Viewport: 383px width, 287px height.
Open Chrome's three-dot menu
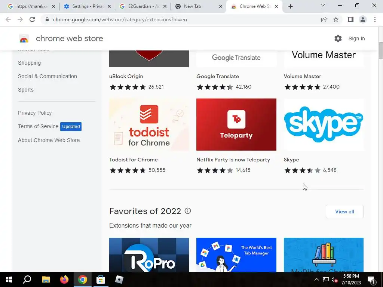point(375,19)
